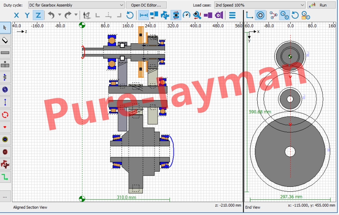
Task: Click the undo arrow icon
Action: pos(51,15)
